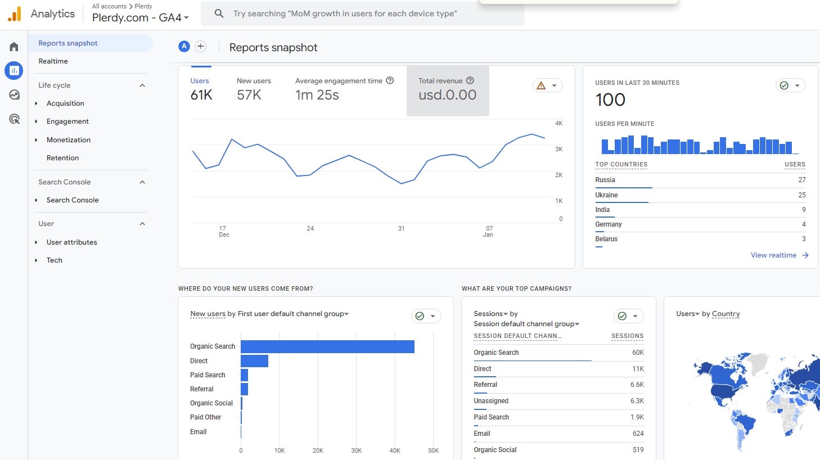Open the Reports bar-chart icon
Image resolution: width=820 pixels, height=460 pixels.
point(14,70)
